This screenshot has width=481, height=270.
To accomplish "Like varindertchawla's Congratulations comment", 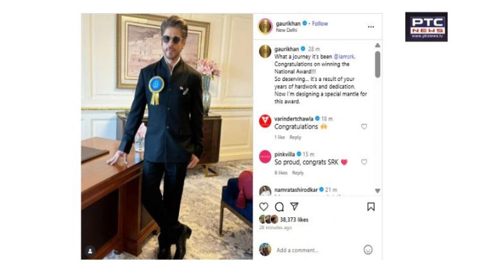I will pyautogui.click(x=364, y=127).
